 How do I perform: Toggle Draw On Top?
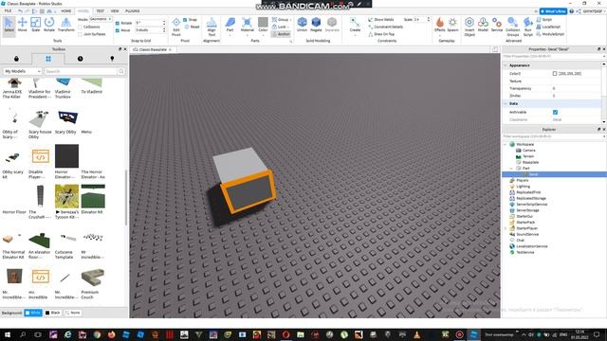[x=381, y=34]
